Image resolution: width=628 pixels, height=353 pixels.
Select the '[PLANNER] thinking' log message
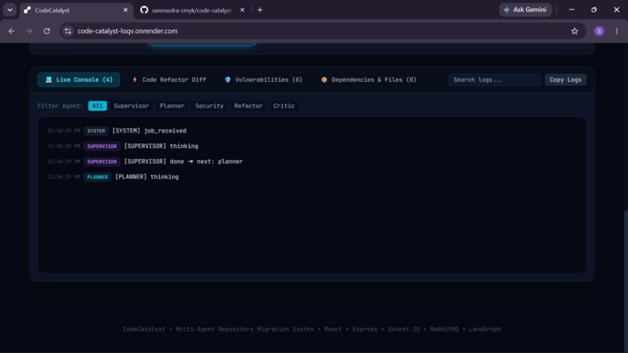146,177
